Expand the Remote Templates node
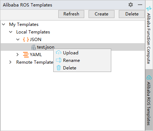The image size is (153, 131). pyautogui.click(x=10, y=62)
